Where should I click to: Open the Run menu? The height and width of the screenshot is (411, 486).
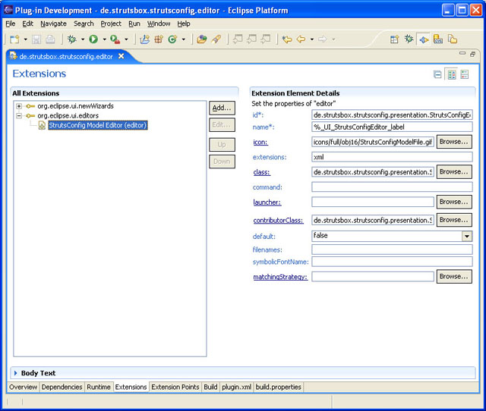[x=134, y=24]
